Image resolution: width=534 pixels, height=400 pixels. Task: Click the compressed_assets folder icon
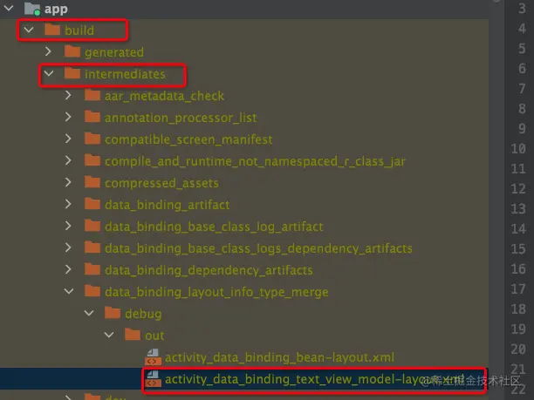click(92, 181)
